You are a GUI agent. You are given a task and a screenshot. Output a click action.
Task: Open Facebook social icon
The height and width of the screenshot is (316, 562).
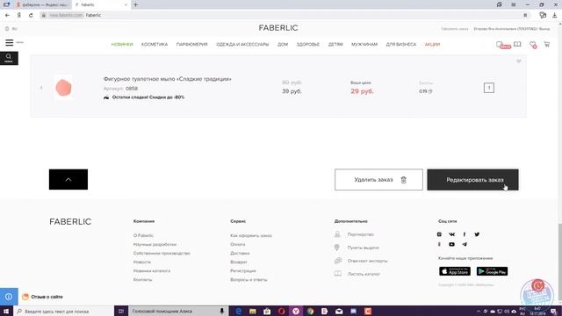coord(465,234)
